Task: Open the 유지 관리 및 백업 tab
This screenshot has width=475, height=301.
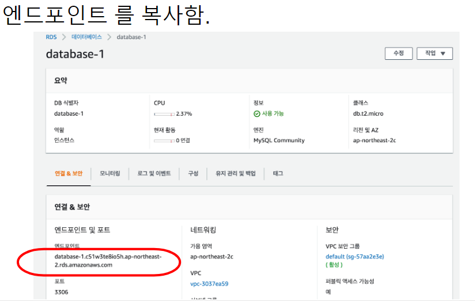Action: pos(236,173)
